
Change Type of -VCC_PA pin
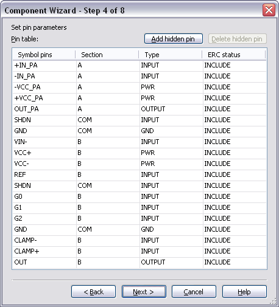click(x=171, y=88)
